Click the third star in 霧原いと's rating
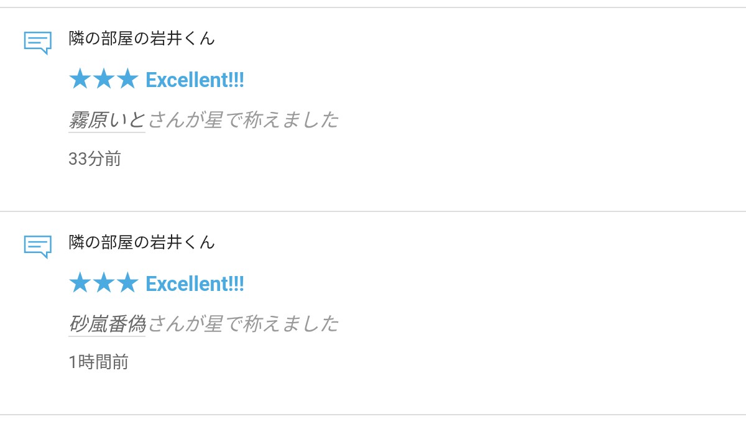The image size is (746, 424). coord(127,79)
